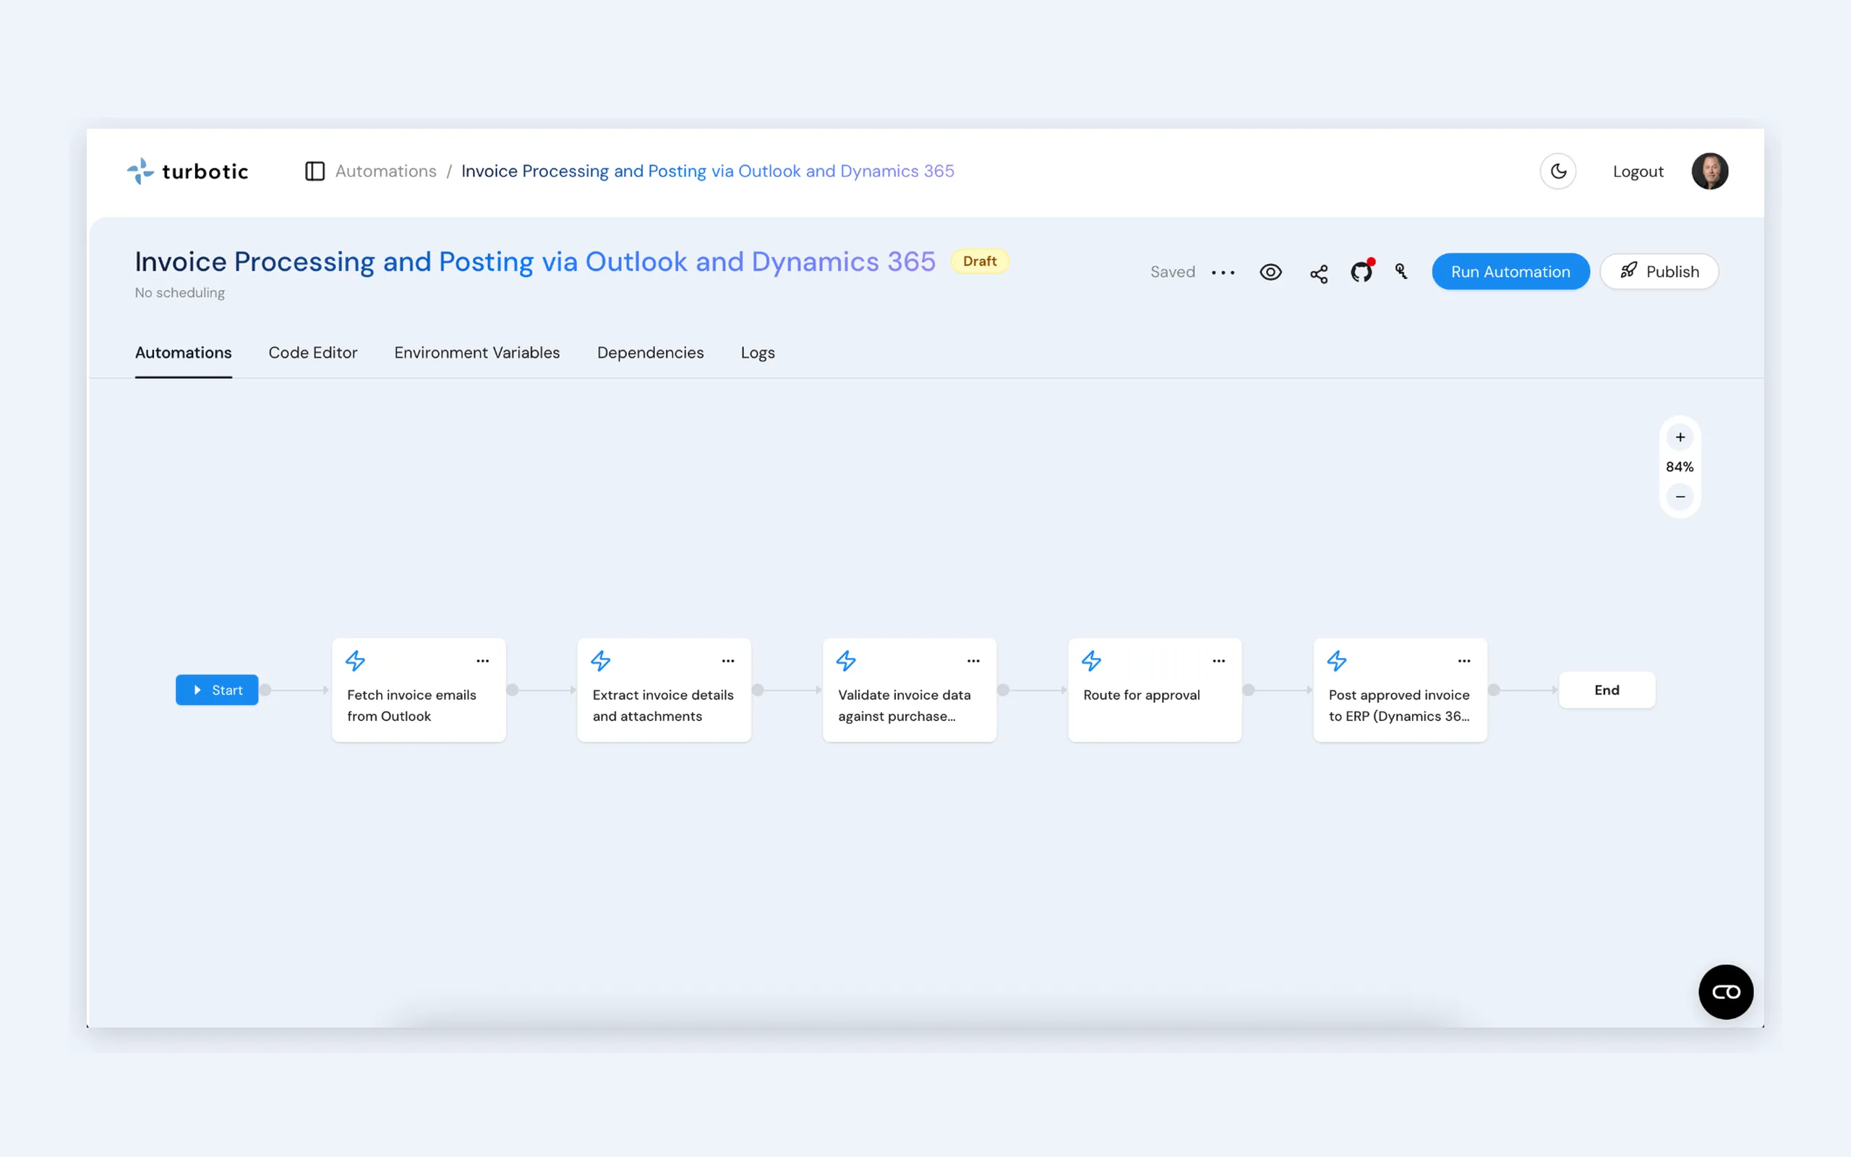
Task: Select the Automations tab
Action: [184, 353]
